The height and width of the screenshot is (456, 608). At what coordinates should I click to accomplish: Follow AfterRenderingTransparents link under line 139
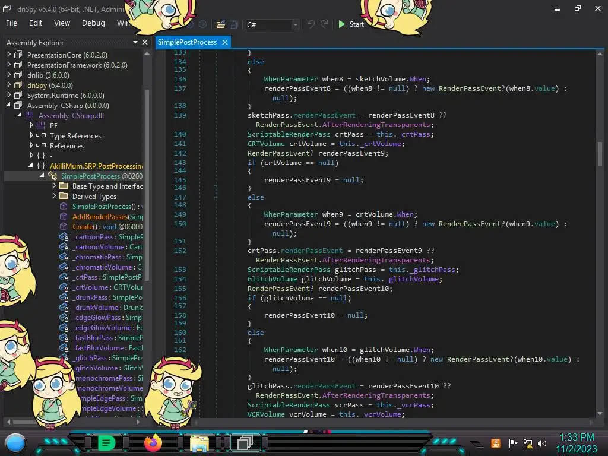point(376,125)
